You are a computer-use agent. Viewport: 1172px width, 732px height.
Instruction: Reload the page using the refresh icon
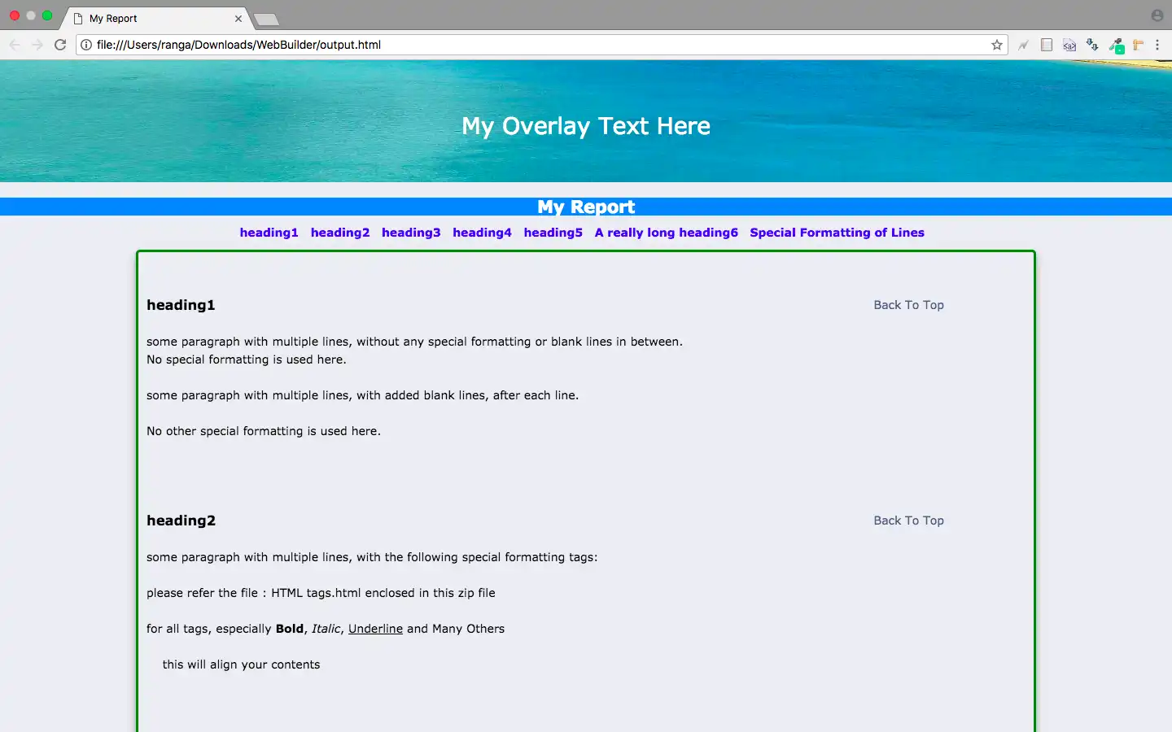(x=60, y=45)
